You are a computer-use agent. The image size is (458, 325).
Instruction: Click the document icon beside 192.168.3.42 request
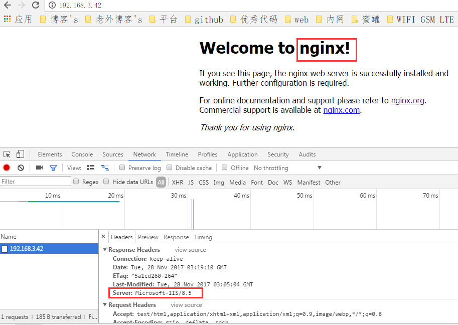point(5,249)
